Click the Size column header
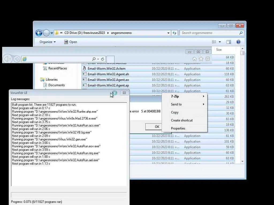274x205 pixels. [x=219, y=50]
